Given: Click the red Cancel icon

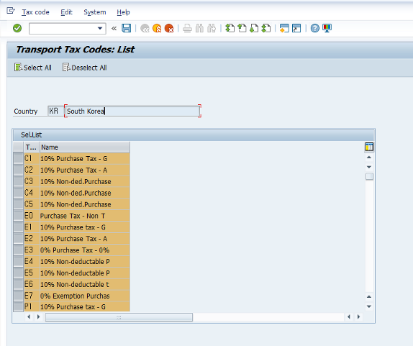Looking at the screenshot, I should click(169, 28).
